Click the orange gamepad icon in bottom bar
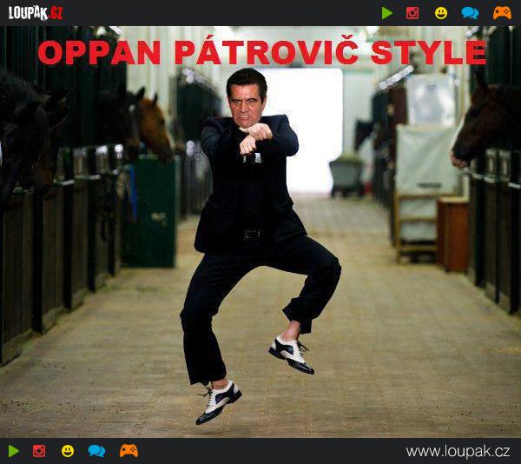 tap(129, 451)
